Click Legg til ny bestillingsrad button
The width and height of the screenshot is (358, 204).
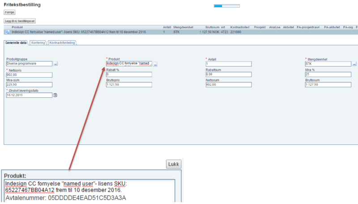[x=20, y=21]
